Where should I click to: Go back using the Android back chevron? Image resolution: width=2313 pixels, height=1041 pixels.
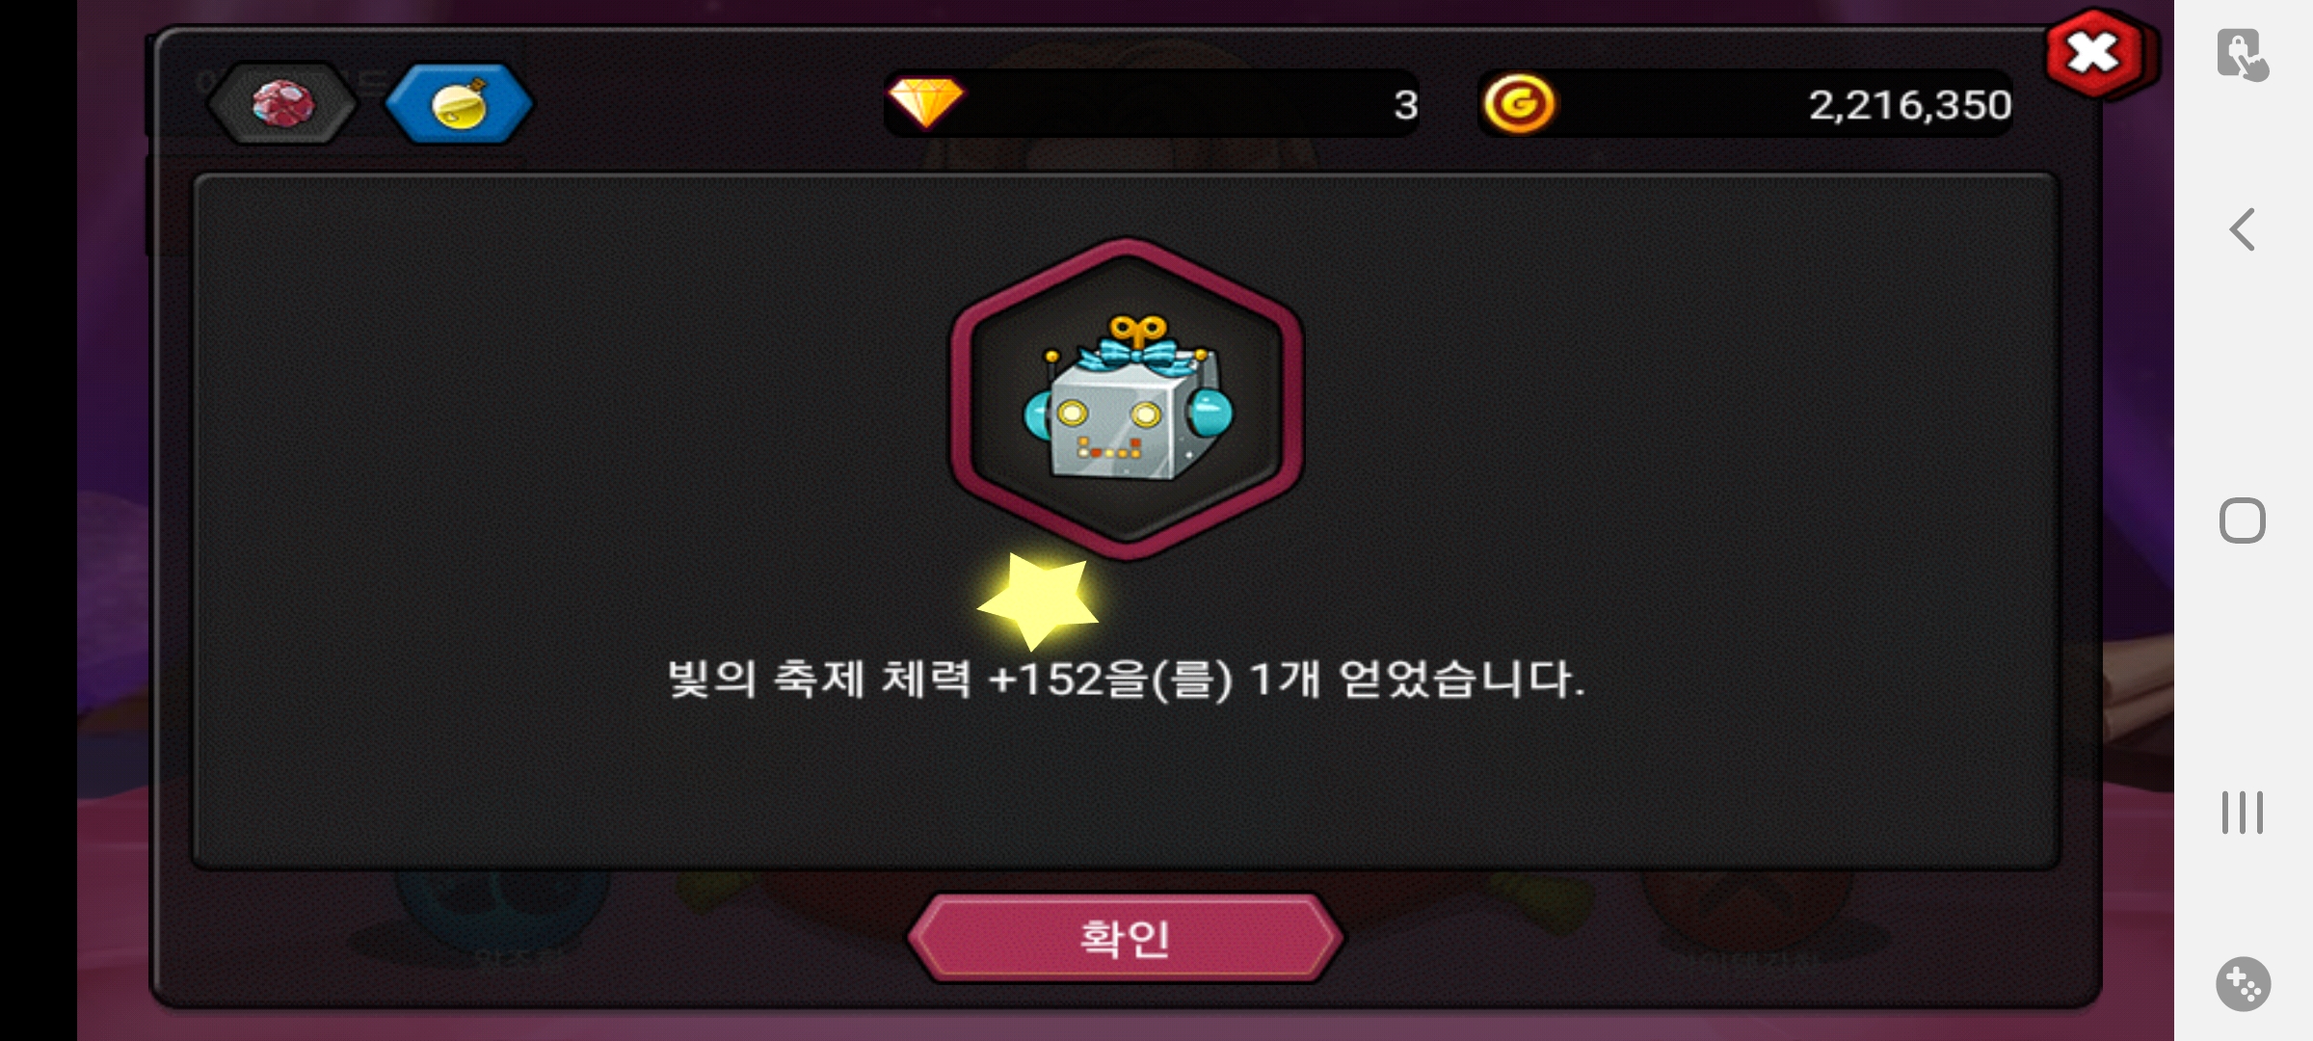[x=2242, y=229]
